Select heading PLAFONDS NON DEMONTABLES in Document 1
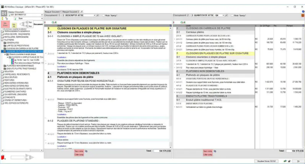The image size is (305, 164). [x=78, y=73]
